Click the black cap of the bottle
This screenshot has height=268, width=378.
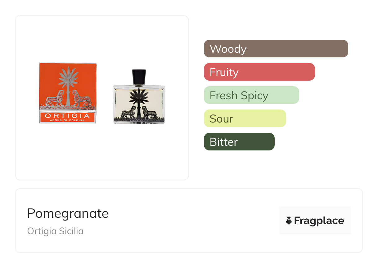coord(139,77)
